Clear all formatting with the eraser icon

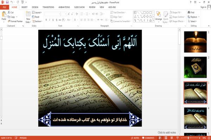point(77,14)
